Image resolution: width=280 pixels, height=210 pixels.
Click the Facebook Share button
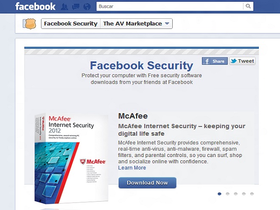click(x=215, y=61)
